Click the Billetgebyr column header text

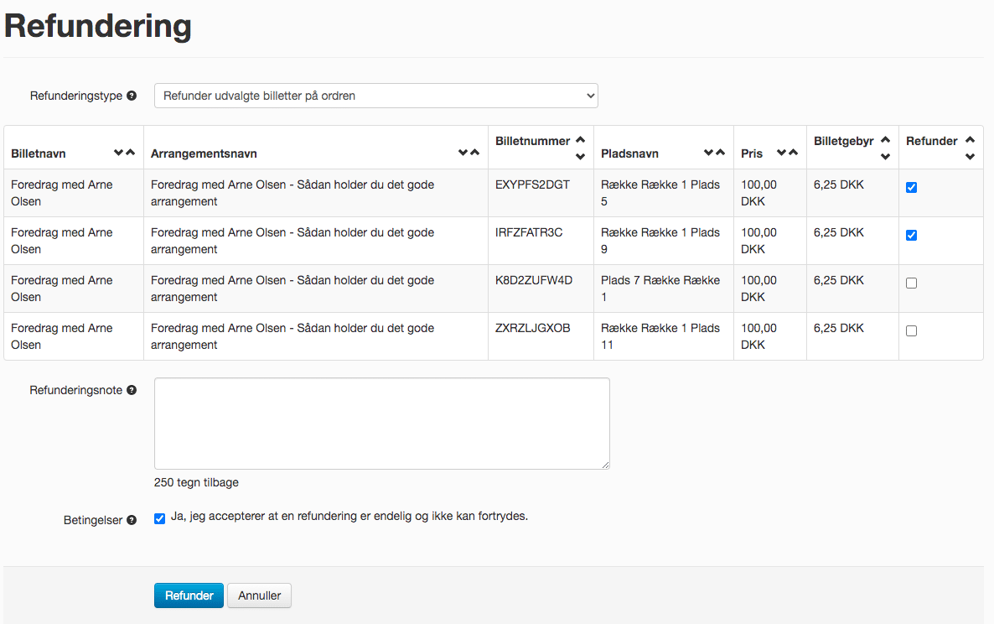[844, 141]
